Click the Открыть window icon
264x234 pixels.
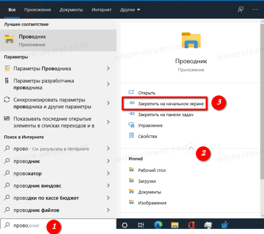click(131, 92)
